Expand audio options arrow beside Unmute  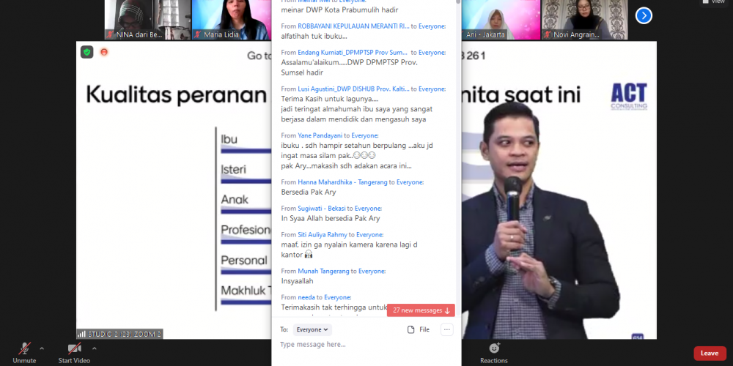(42, 348)
